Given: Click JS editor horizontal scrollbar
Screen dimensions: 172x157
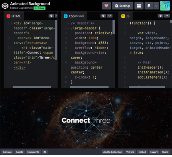Looking at the screenshot, I should [147, 87].
